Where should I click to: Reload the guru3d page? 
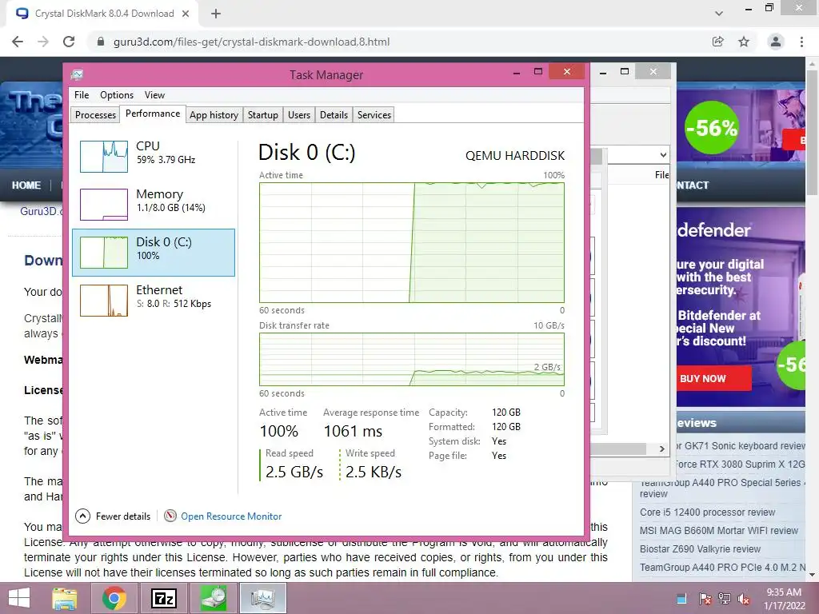(69, 42)
